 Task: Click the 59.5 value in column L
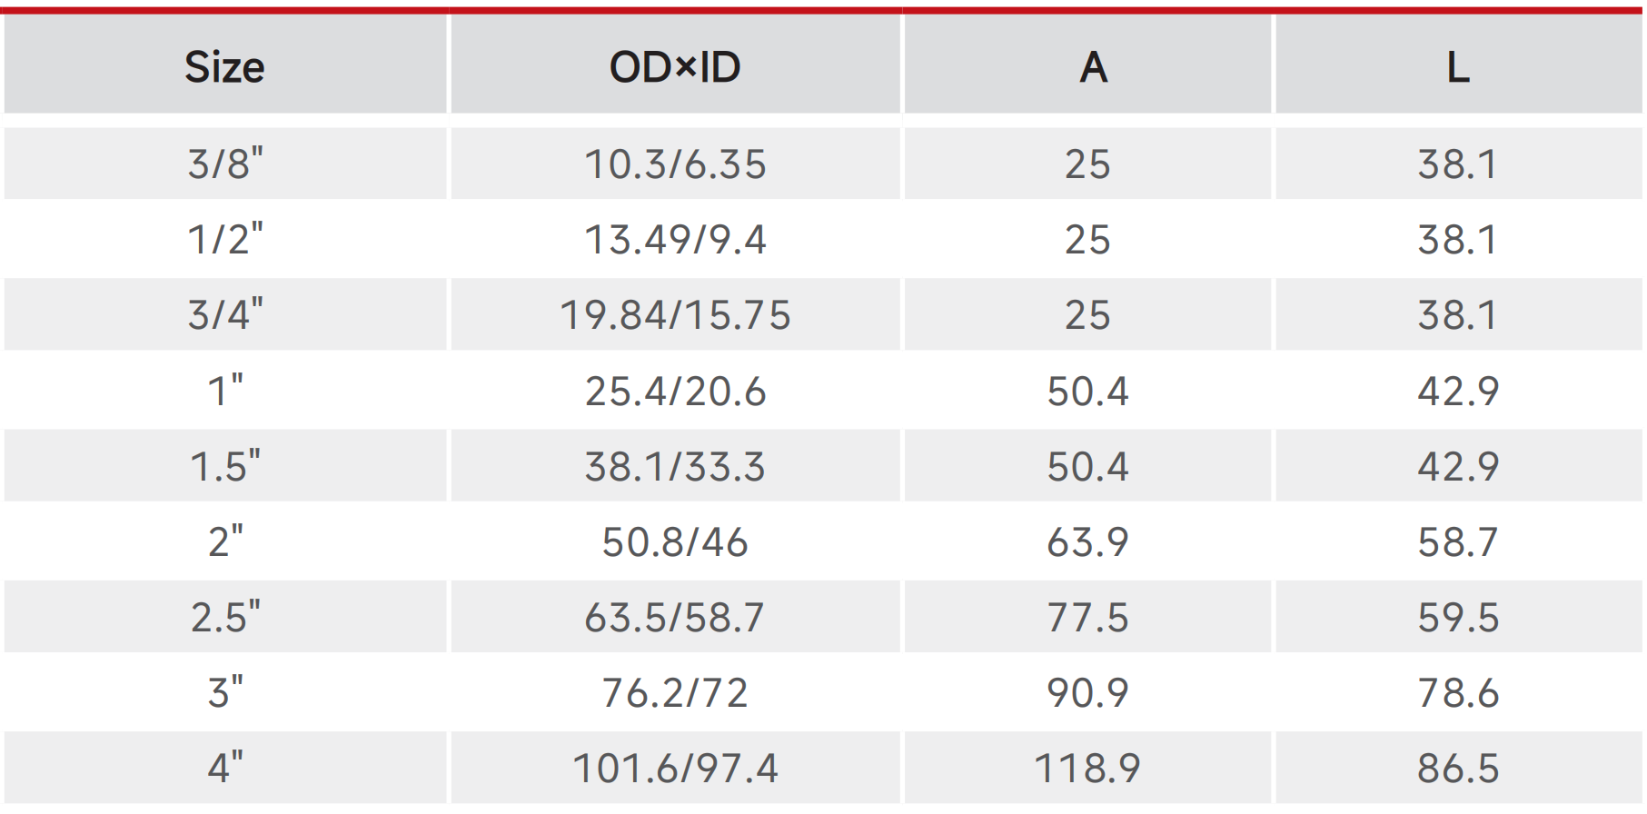coord(1458,618)
